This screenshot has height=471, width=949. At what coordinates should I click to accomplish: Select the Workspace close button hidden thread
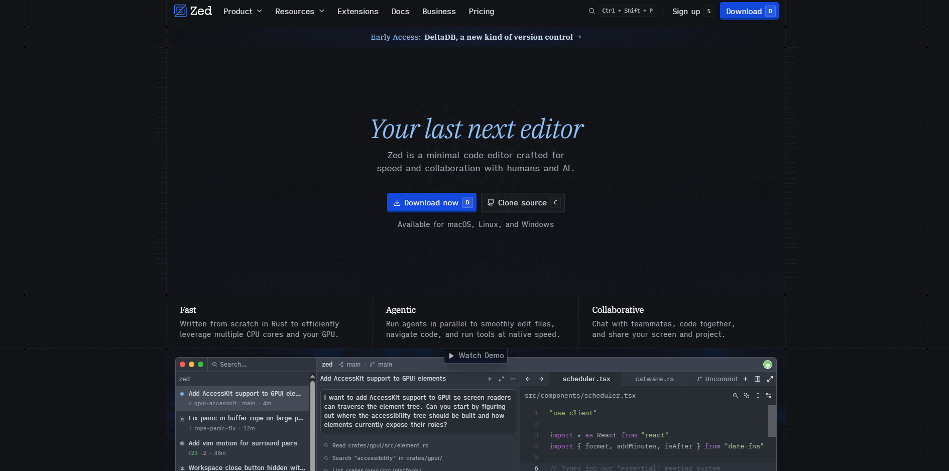pyautogui.click(x=243, y=466)
